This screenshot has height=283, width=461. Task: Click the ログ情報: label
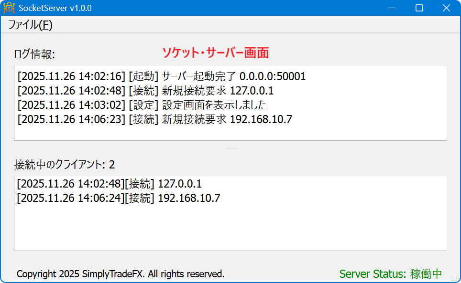coord(34,54)
